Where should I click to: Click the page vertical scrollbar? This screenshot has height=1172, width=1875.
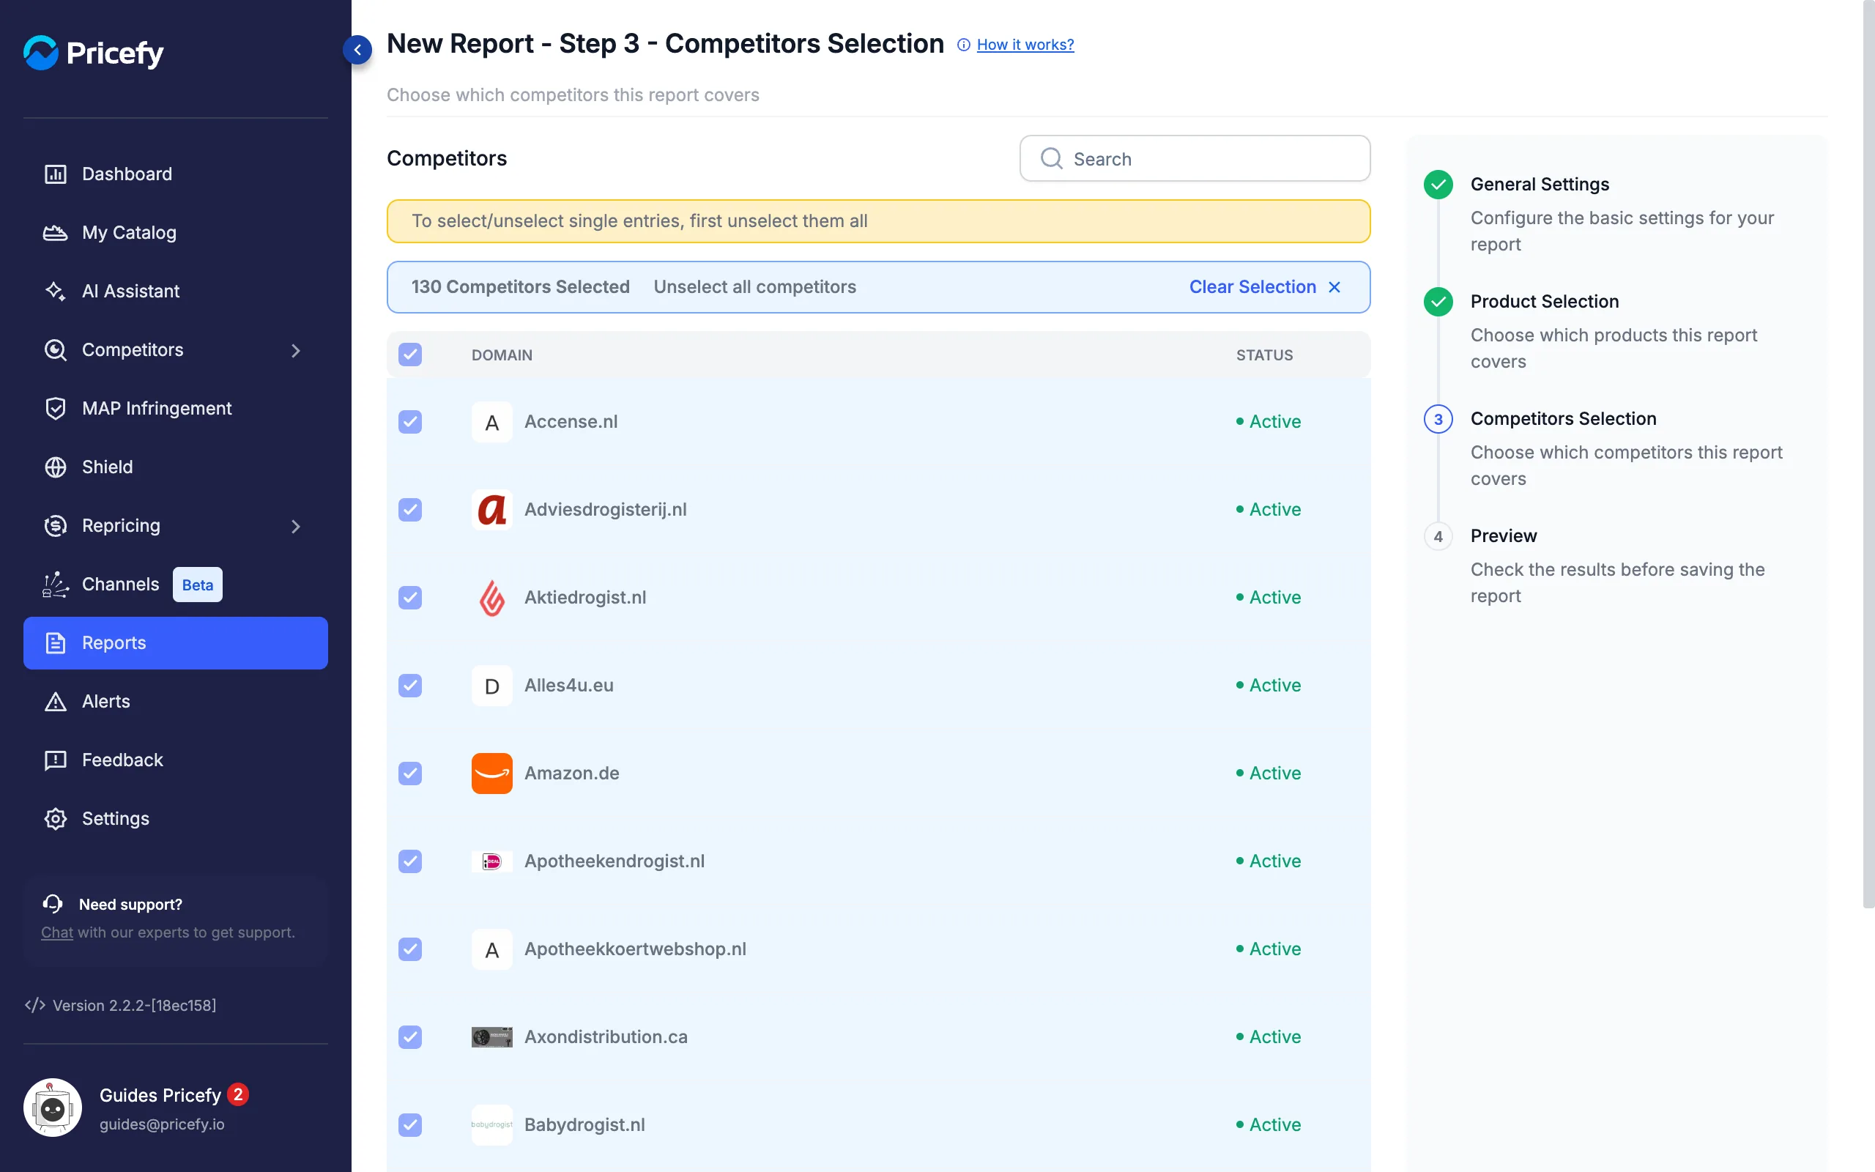[1868, 453]
